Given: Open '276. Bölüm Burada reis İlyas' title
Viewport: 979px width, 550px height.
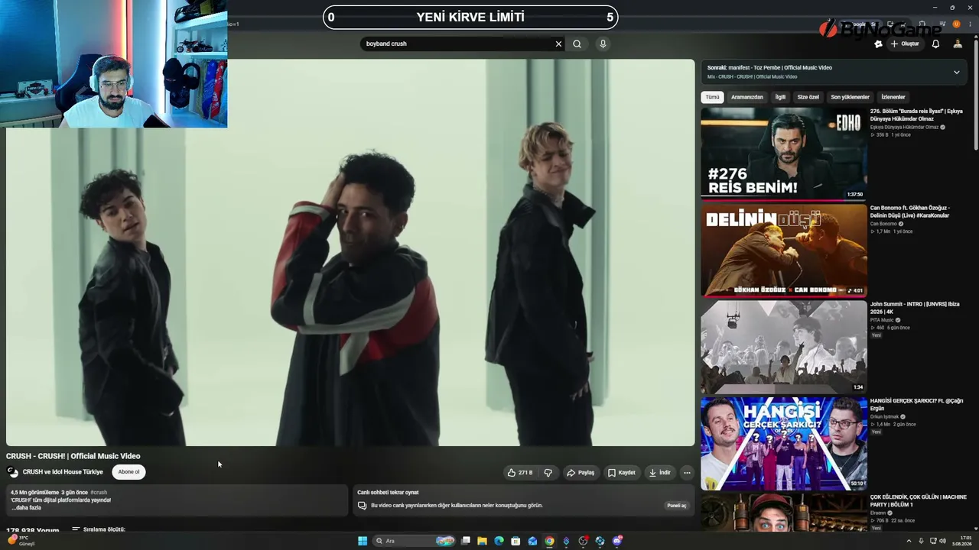Looking at the screenshot, I should 916,115.
